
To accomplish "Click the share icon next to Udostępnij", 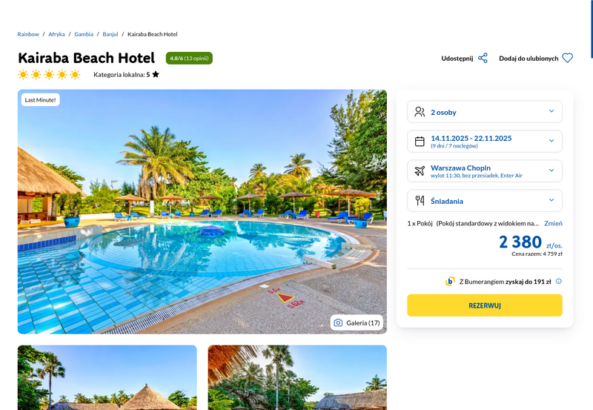I will (483, 59).
